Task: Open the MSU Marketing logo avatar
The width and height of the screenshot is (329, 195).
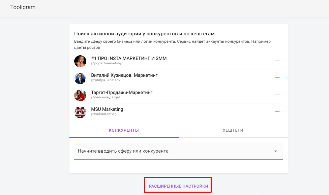Action: point(80,112)
